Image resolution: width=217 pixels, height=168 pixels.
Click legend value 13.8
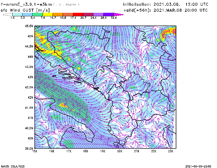coord(63,18)
